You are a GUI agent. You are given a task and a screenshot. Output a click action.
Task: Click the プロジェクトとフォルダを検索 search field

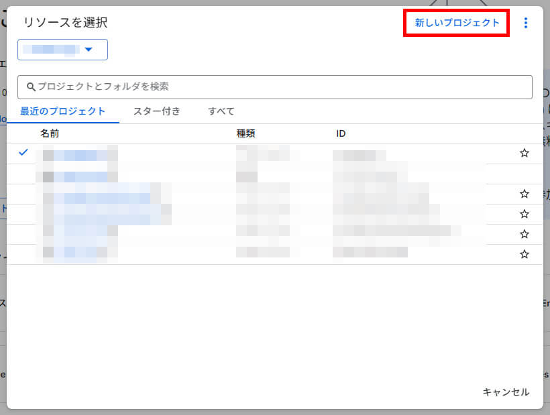point(275,86)
